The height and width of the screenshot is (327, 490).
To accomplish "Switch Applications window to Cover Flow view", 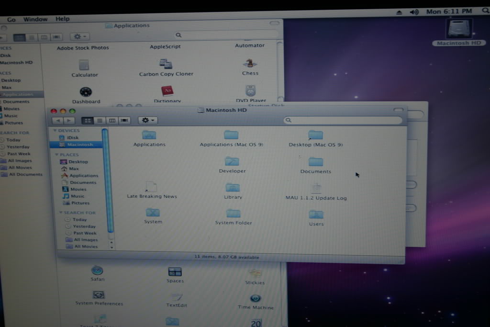I will click(56, 37).
